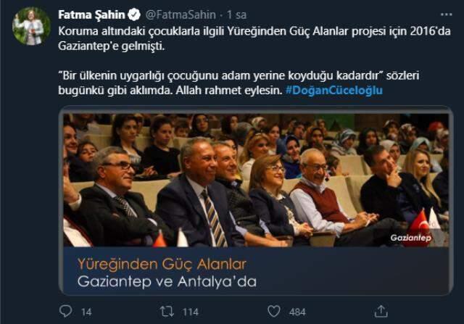Click the like count 484
Viewport: 464px width, 324px height.
point(297,312)
